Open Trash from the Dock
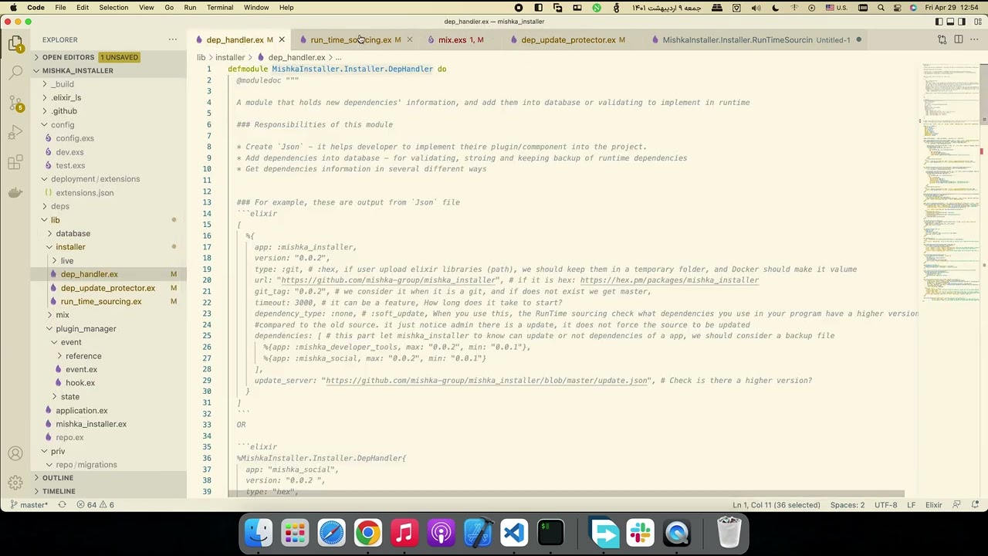 click(729, 533)
